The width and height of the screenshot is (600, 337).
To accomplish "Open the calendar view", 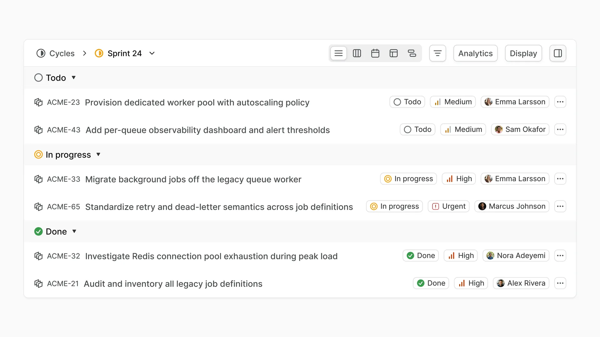I will tap(375, 53).
